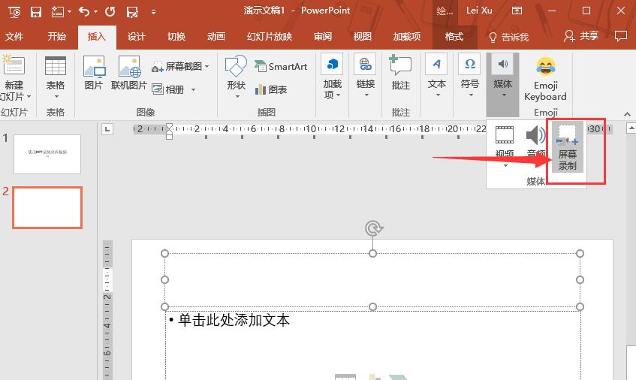Open the Add-ins (加载项) ribbon tab
636x380 pixels.
click(406, 37)
